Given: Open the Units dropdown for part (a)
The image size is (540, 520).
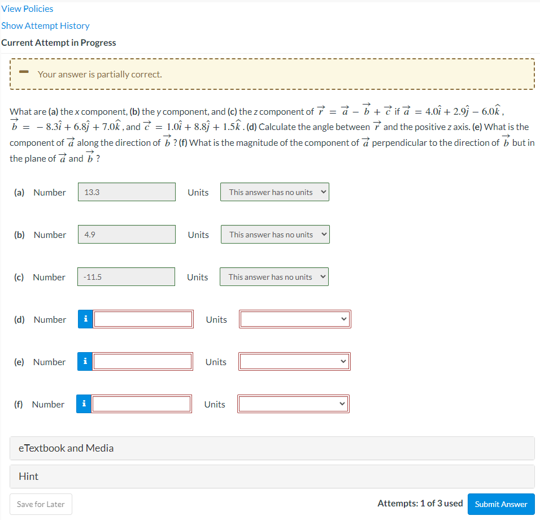Looking at the screenshot, I should point(275,192).
